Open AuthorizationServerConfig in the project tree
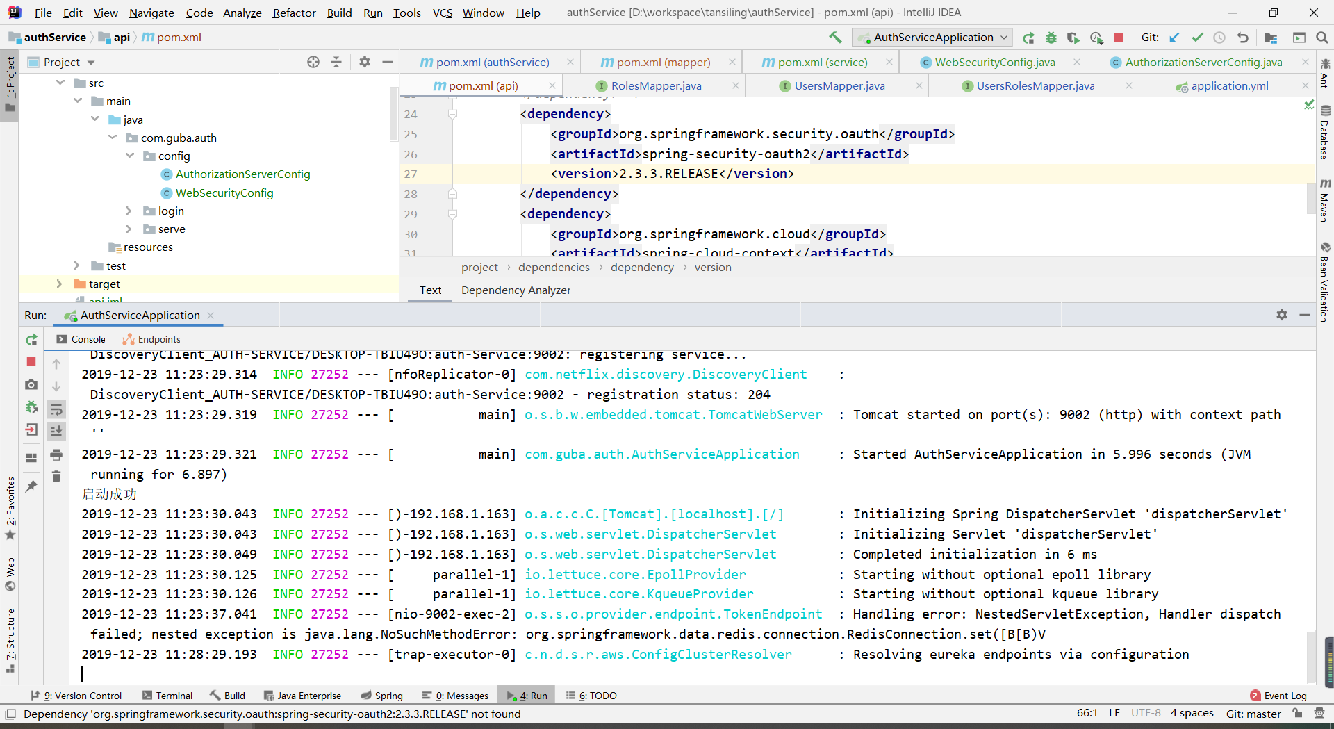The height and width of the screenshot is (729, 1334). 242,174
